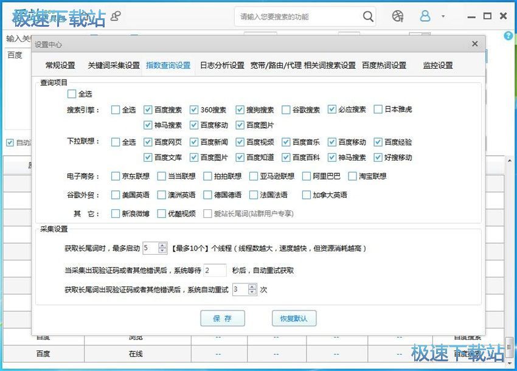Open the 日志分析设置 tab
This screenshot has height=371, width=517.
(222, 65)
